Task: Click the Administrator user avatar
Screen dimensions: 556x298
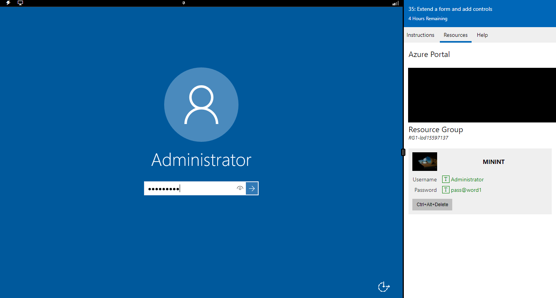Action: (x=201, y=105)
